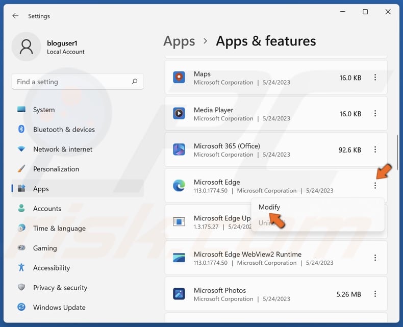
Task: Select the Apps category
Action: (78, 188)
